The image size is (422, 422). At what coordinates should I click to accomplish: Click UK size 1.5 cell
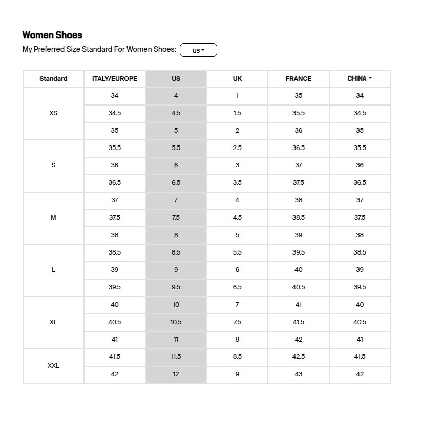pos(237,113)
